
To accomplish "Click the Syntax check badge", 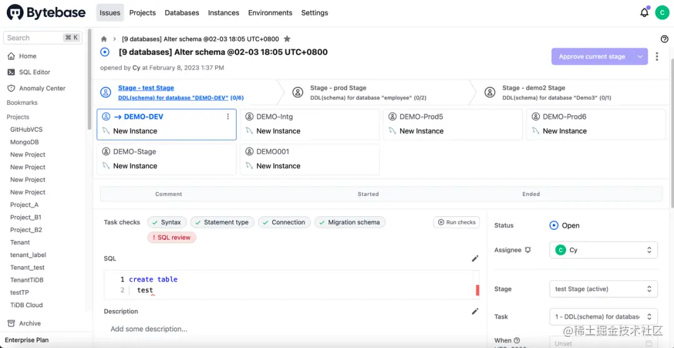I will pyautogui.click(x=167, y=222).
